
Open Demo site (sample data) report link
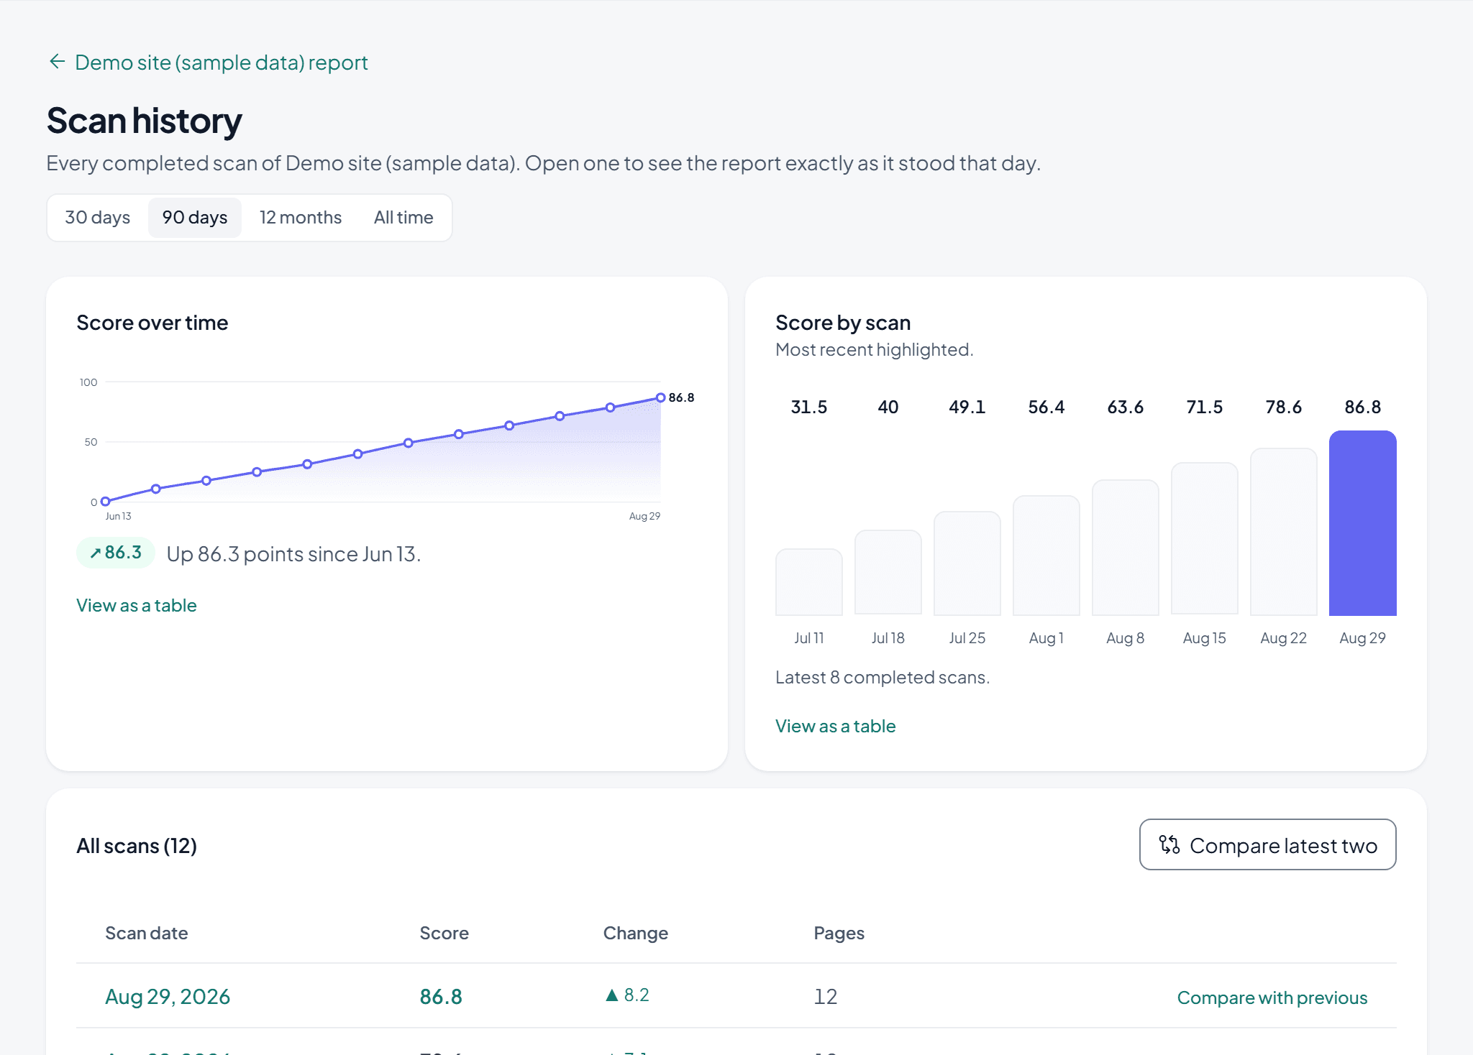221,63
